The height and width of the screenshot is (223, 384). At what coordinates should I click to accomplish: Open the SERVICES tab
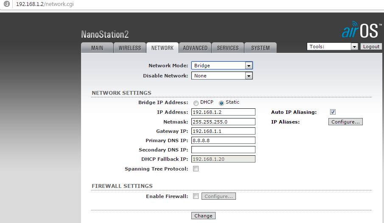(x=228, y=48)
